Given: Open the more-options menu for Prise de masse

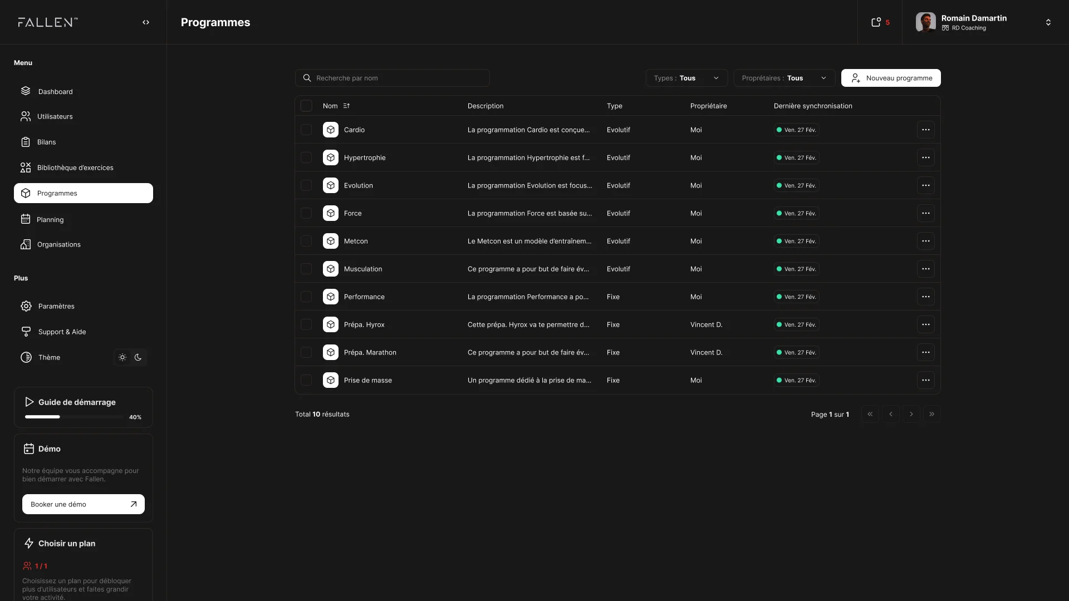Looking at the screenshot, I should click(x=925, y=380).
